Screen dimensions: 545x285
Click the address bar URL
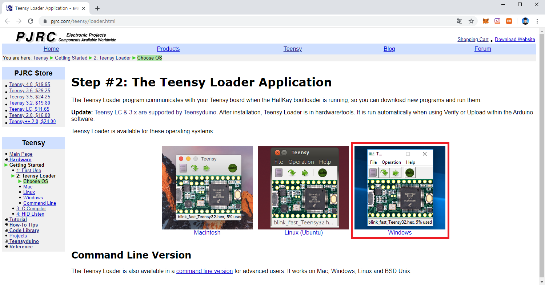click(83, 21)
